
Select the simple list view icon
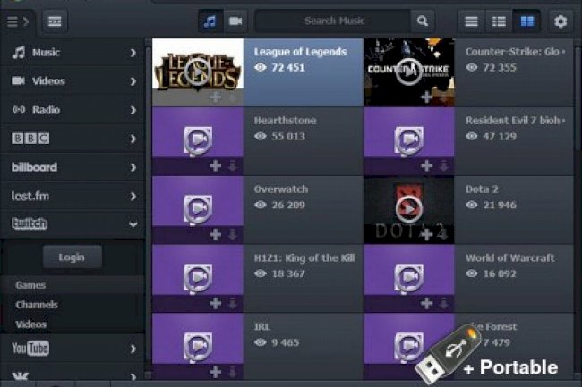point(471,21)
